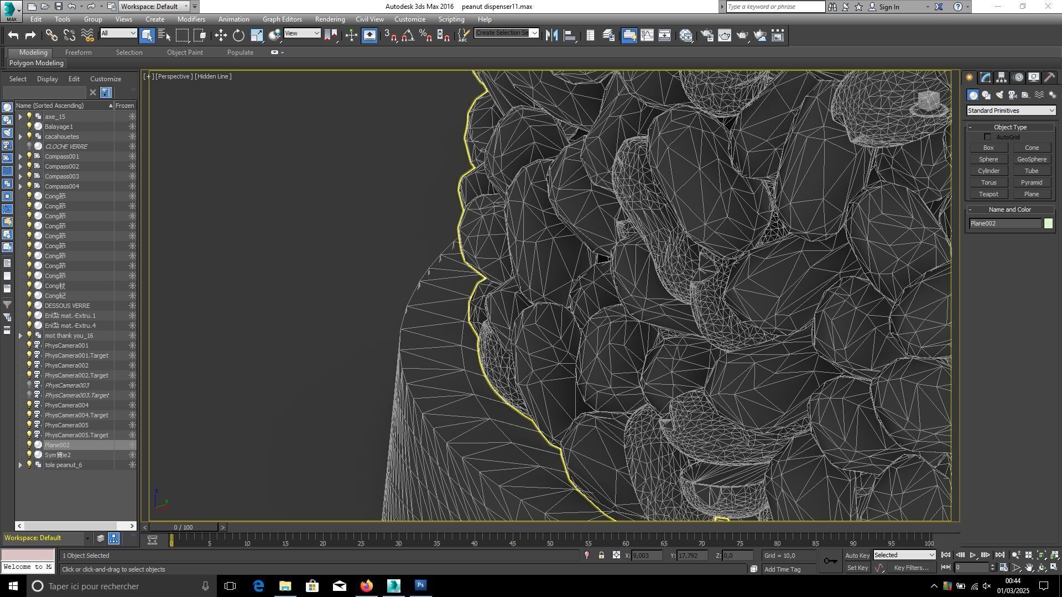Click the Teapot primitive button
This screenshot has width=1062, height=597.
point(988,194)
